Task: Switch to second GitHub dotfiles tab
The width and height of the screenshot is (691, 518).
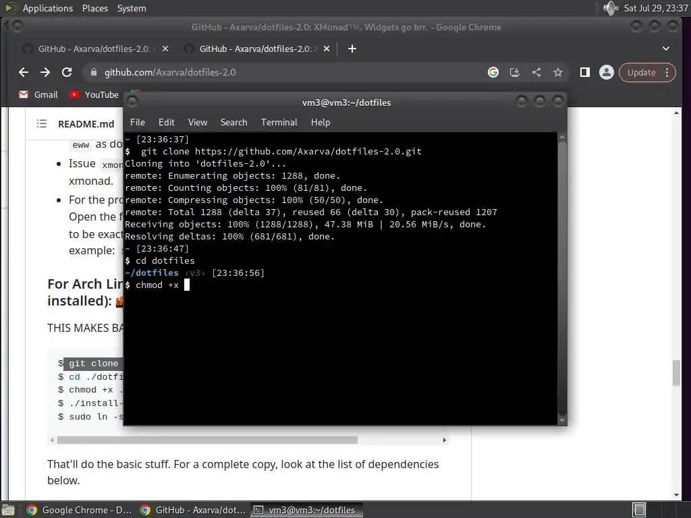Action: 256,49
